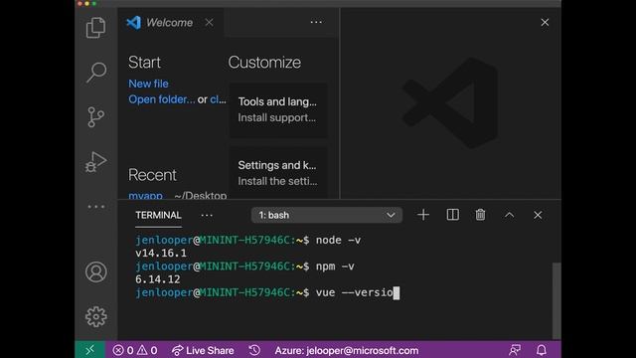Click the npm -v command text
The width and height of the screenshot is (636, 358).
[x=335, y=267]
